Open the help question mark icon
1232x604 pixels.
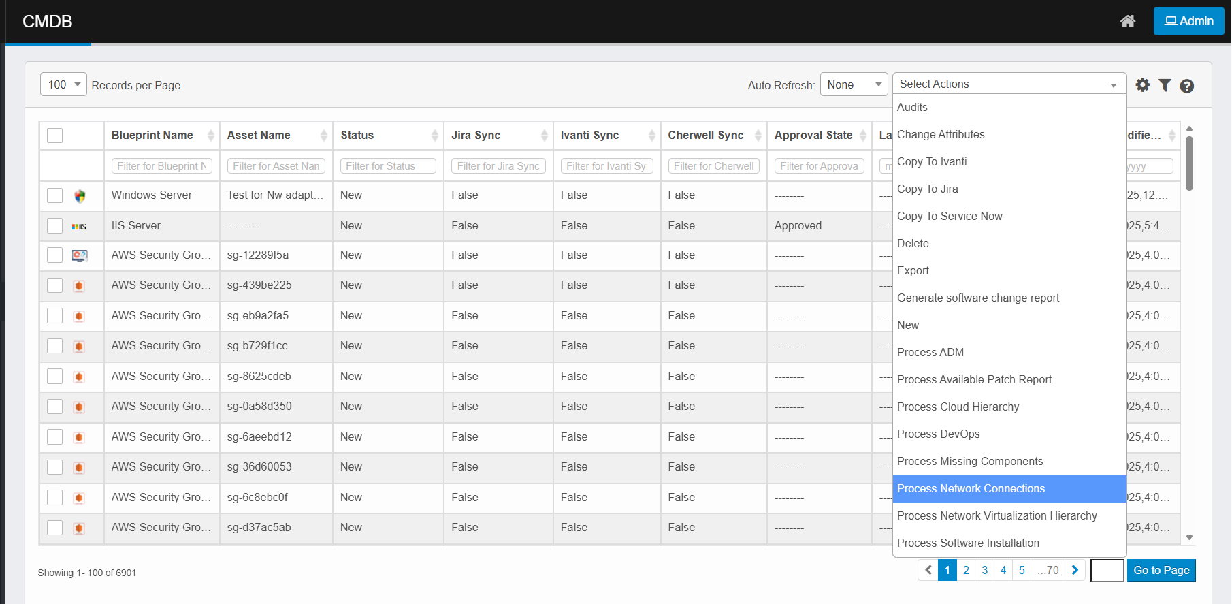tap(1186, 86)
